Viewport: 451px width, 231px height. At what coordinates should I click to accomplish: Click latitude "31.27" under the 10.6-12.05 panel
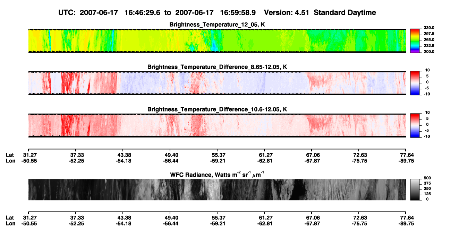coord(30,155)
